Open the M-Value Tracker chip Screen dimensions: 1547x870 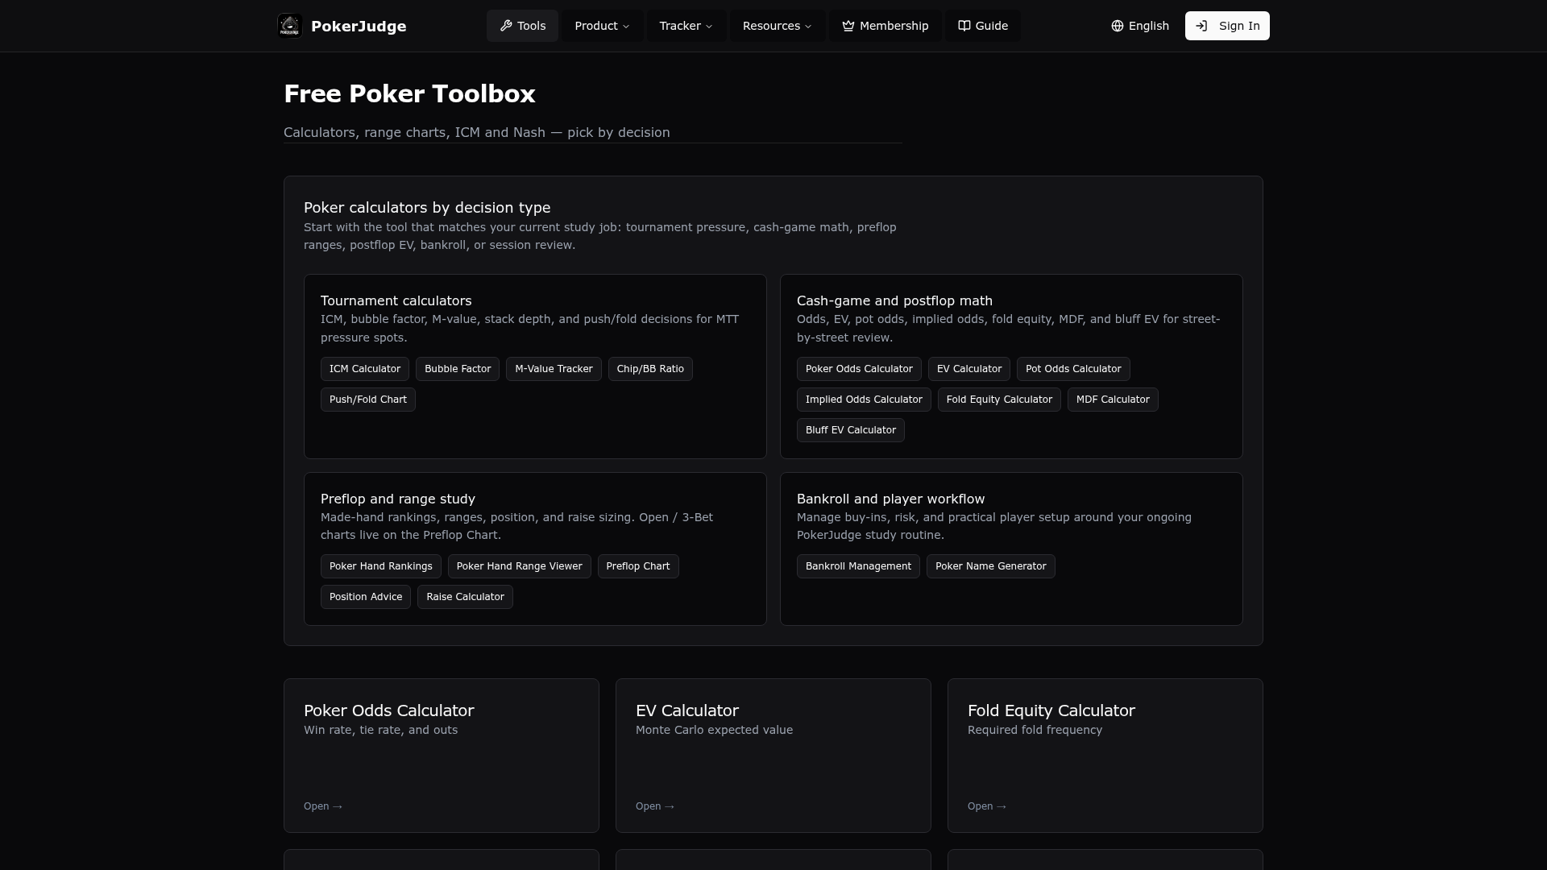[x=554, y=369]
